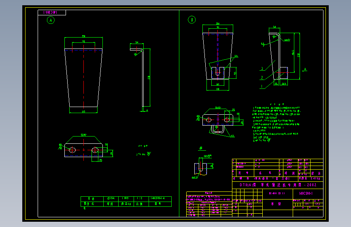Select the right slotted hole in view A plan
Image resolution: width=351 pixels, height=227 pixels.
click(x=95, y=150)
